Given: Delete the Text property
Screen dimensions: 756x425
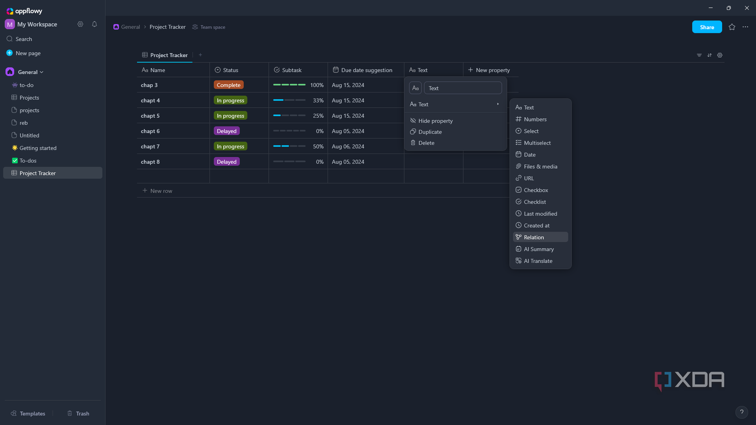Looking at the screenshot, I should pos(456,143).
